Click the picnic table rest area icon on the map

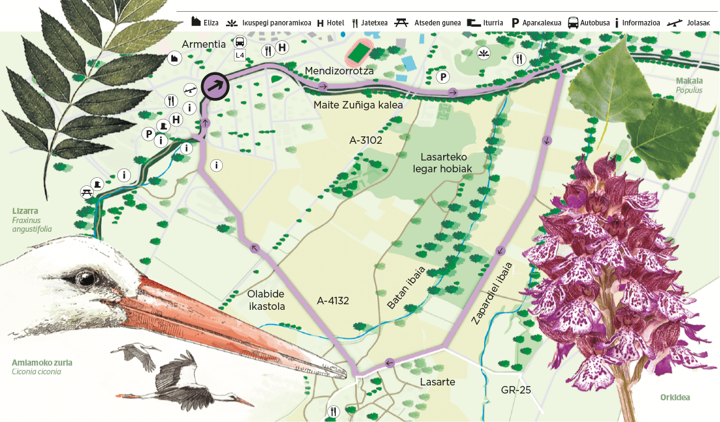tap(86, 192)
